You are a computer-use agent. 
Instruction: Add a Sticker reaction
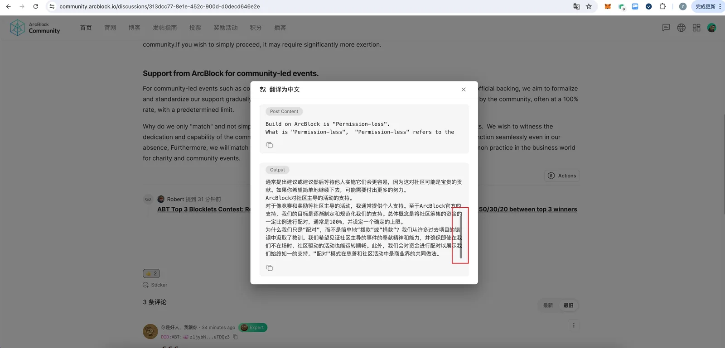155,285
